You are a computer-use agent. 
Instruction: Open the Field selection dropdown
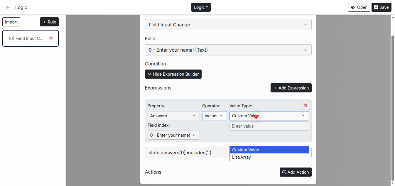click(228, 50)
